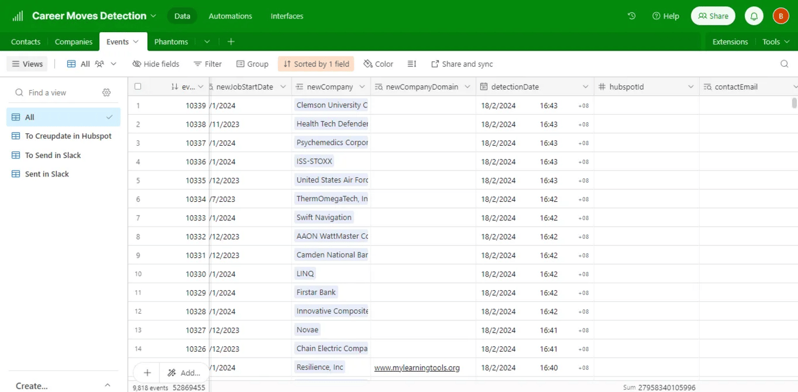Click the Group button
The width and height of the screenshot is (798, 392).
(x=253, y=64)
